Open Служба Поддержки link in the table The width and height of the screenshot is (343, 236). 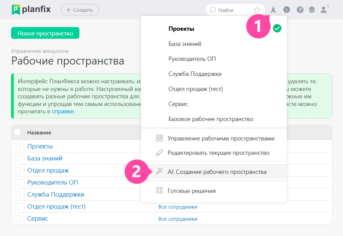(56, 195)
